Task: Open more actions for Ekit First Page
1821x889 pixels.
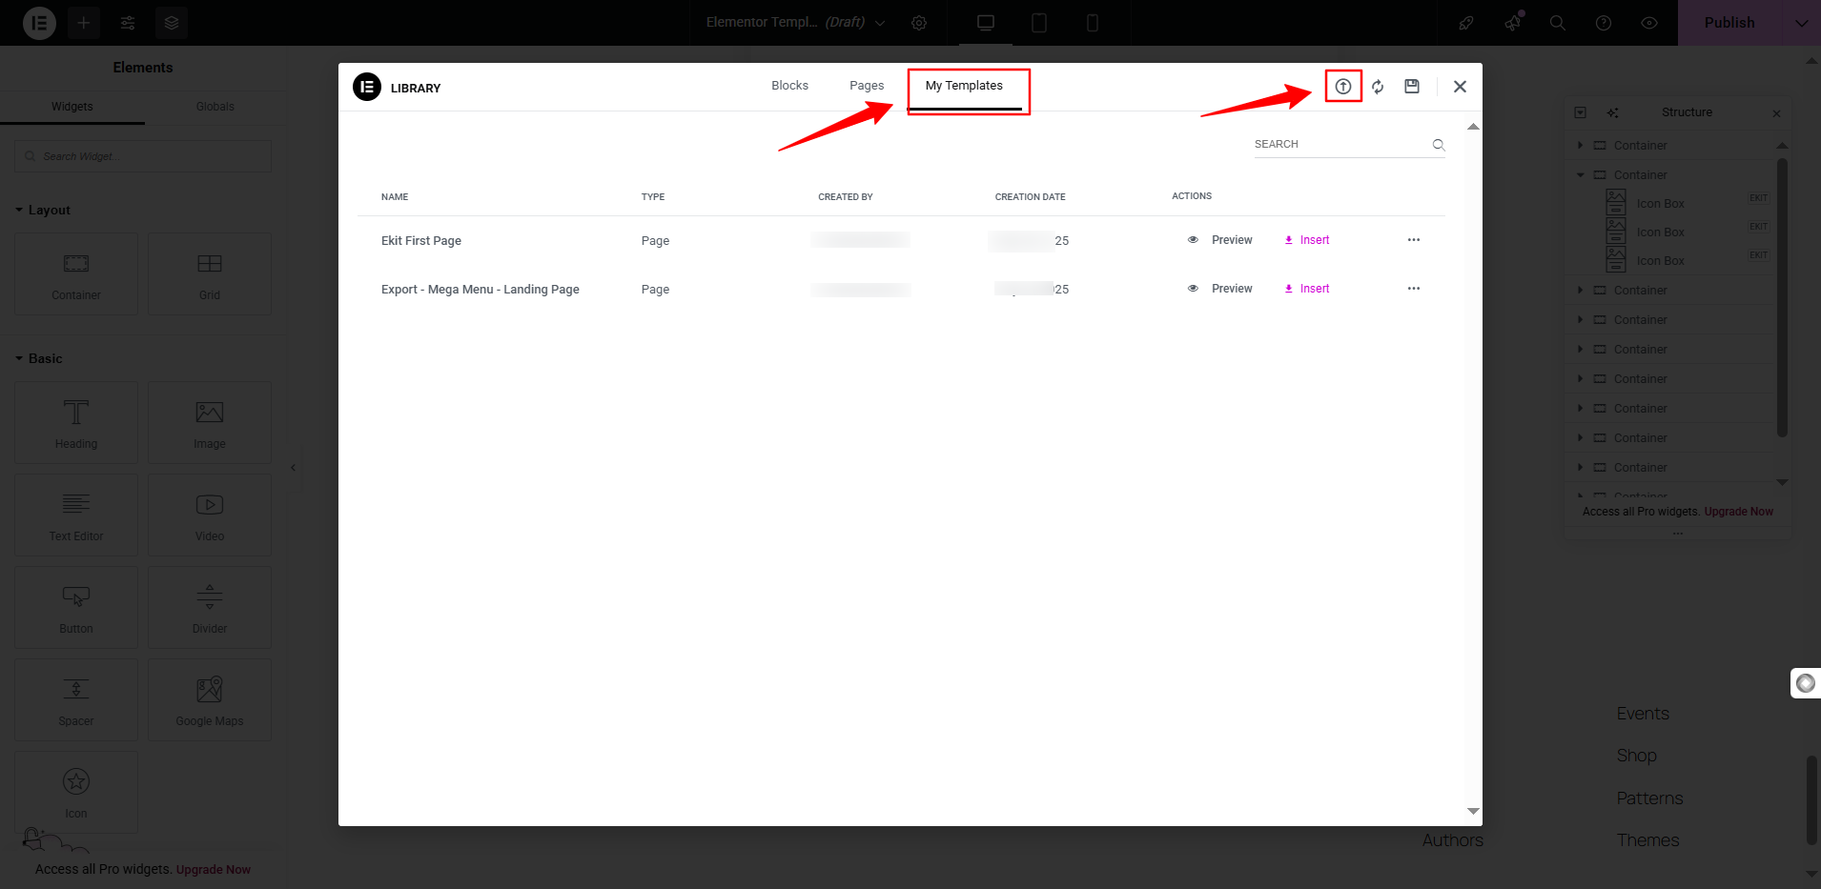Action: tap(1414, 240)
